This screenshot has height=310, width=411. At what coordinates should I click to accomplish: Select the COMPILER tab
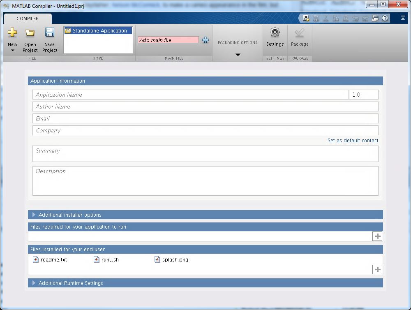[28, 19]
